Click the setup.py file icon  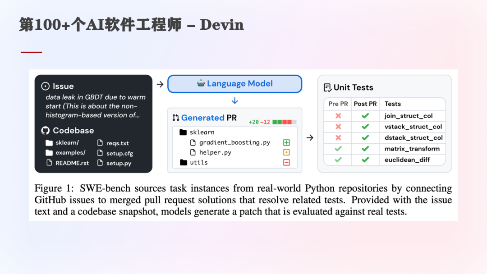(x=100, y=163)
